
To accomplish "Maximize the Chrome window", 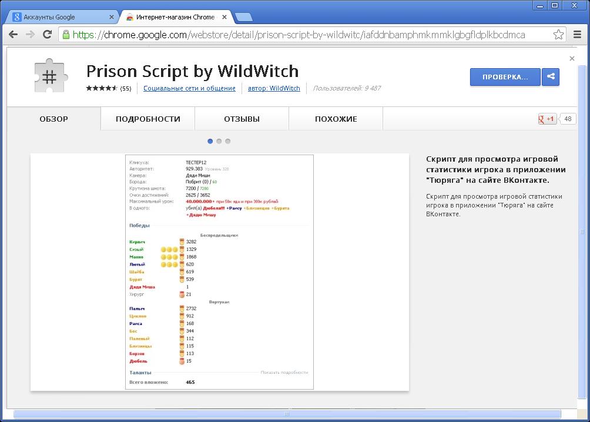I will click(555, 5).
